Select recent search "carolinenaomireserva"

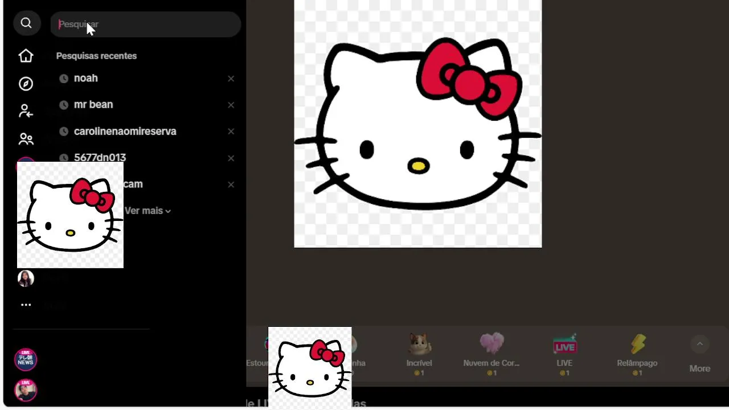[125, 131]
